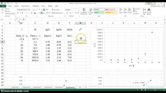The height and width of the screenshot is (93, 166).
Task: Click Merge & Center button
Action: [57, 13]
